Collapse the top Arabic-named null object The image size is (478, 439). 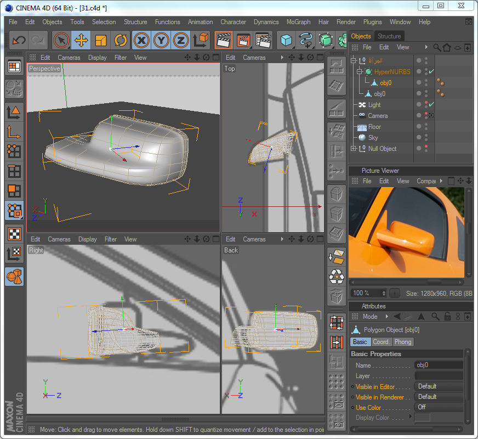coord(354,60)
